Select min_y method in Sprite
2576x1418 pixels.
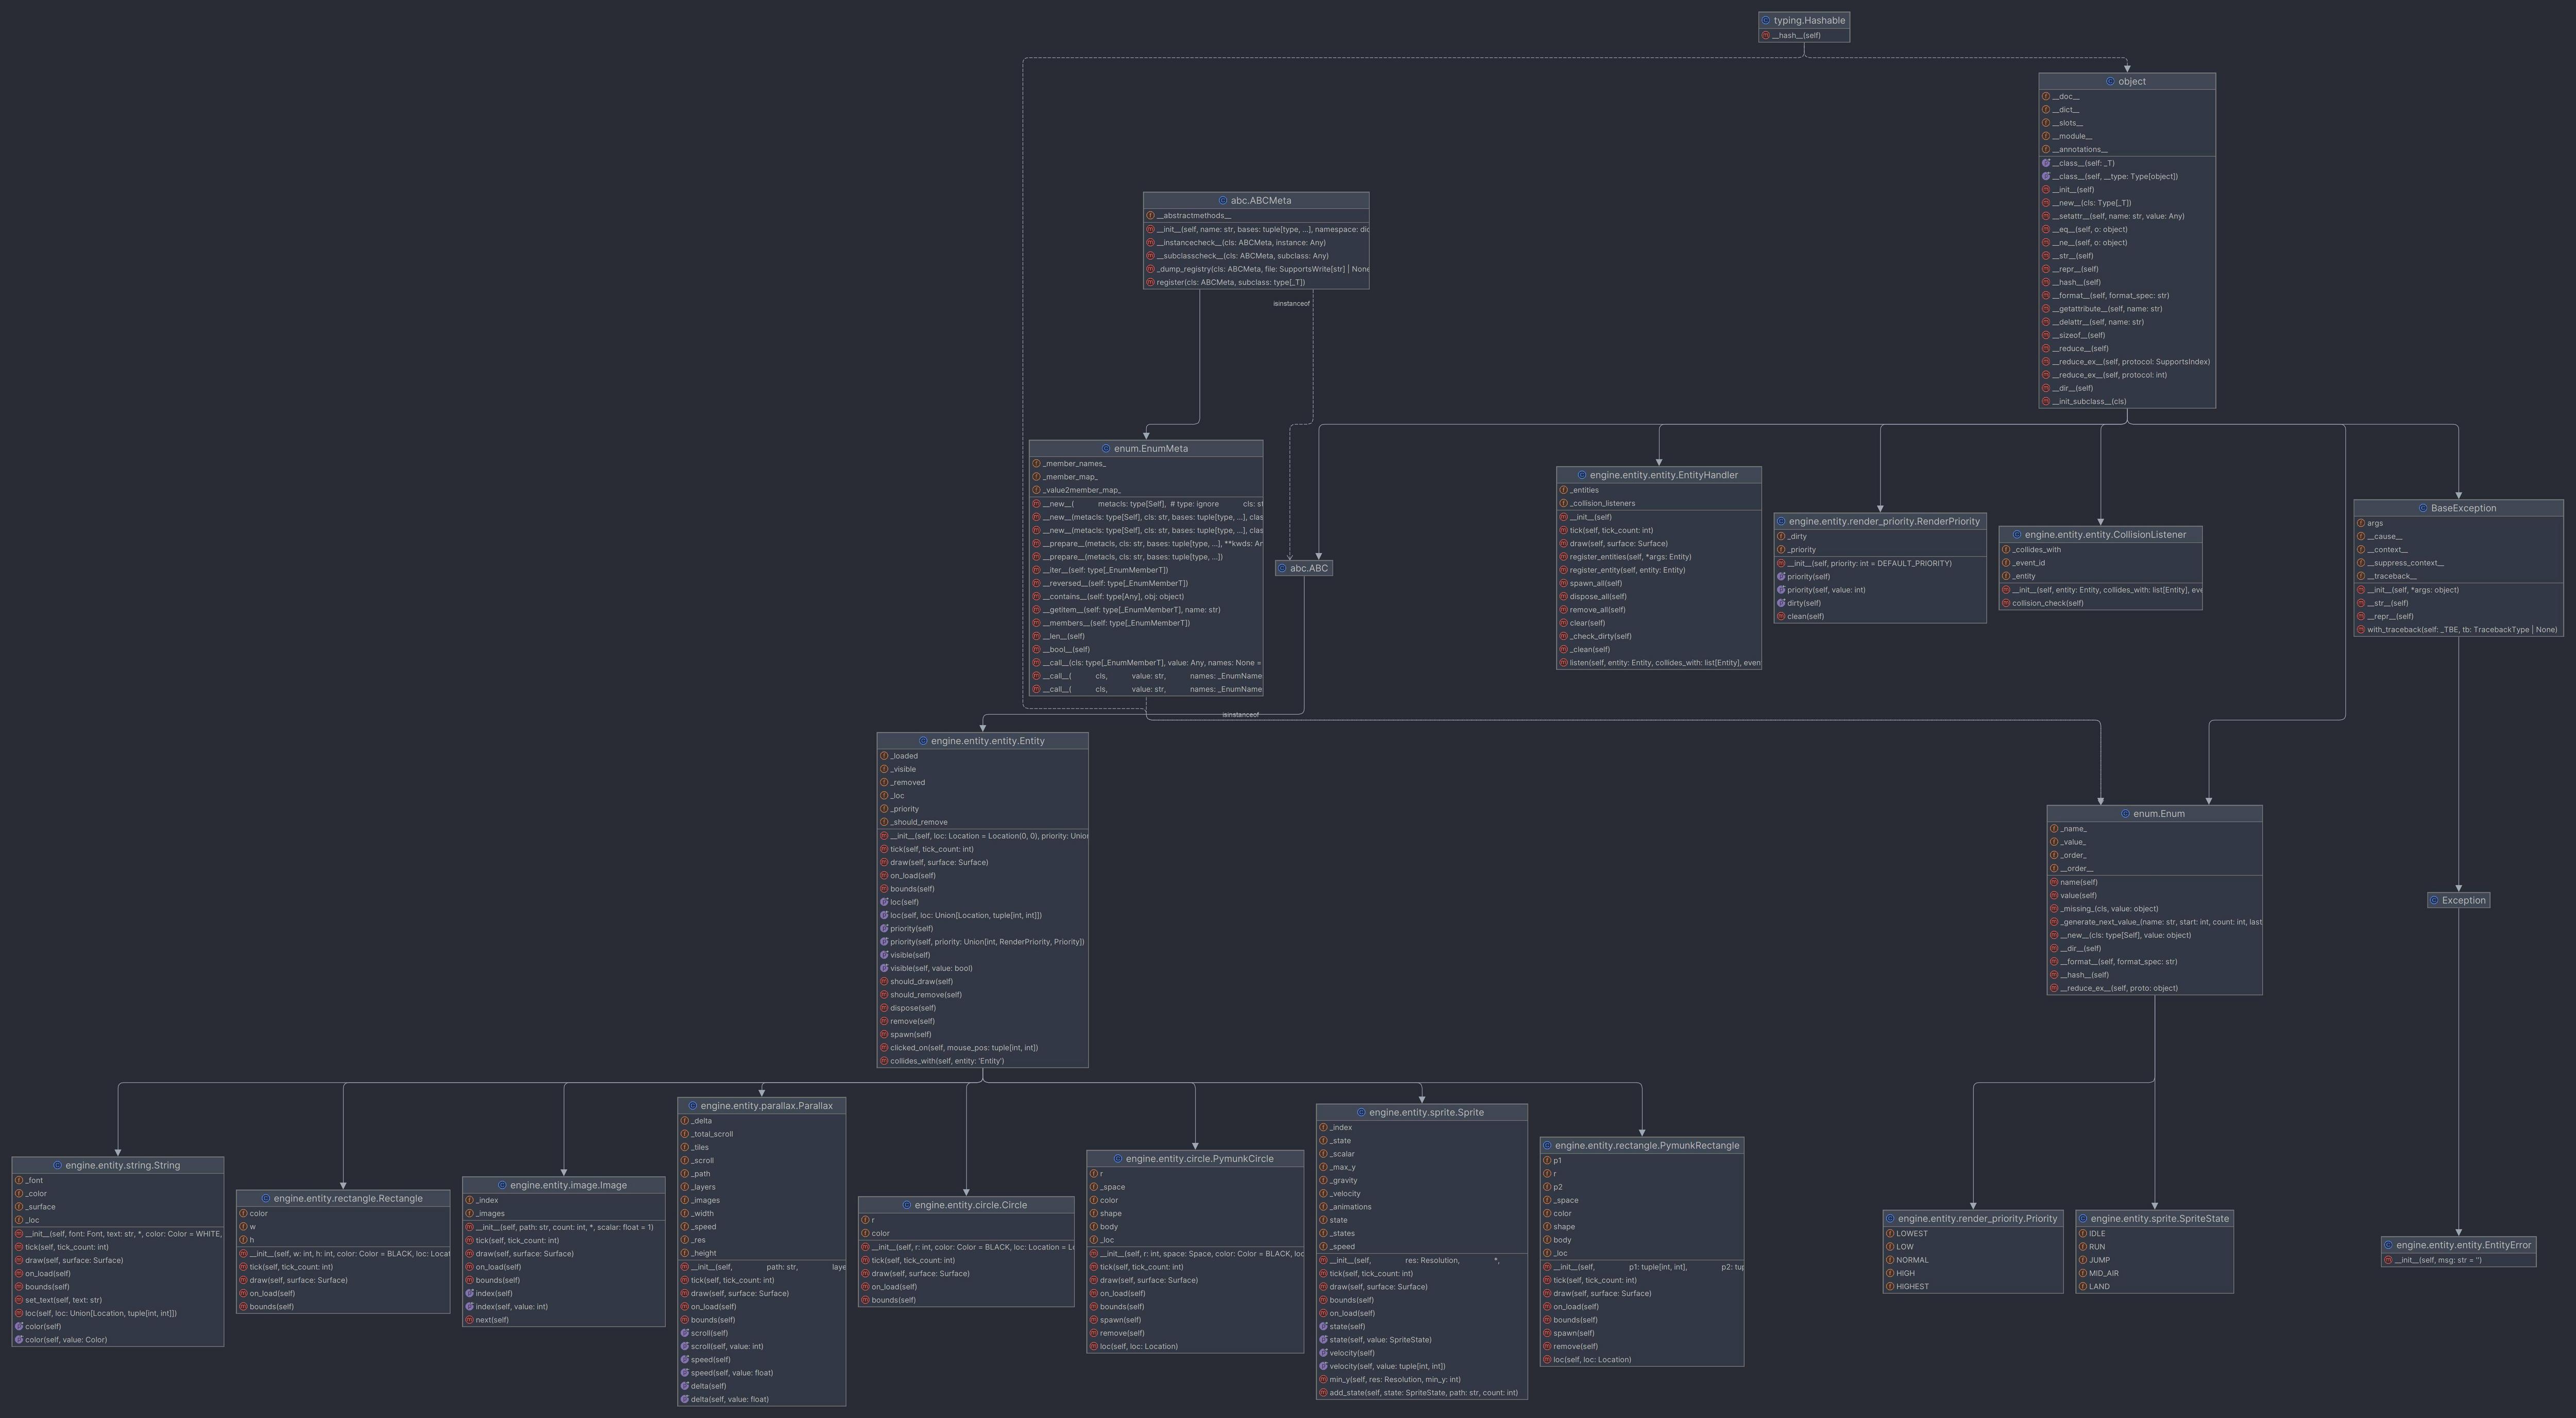1394,1380
